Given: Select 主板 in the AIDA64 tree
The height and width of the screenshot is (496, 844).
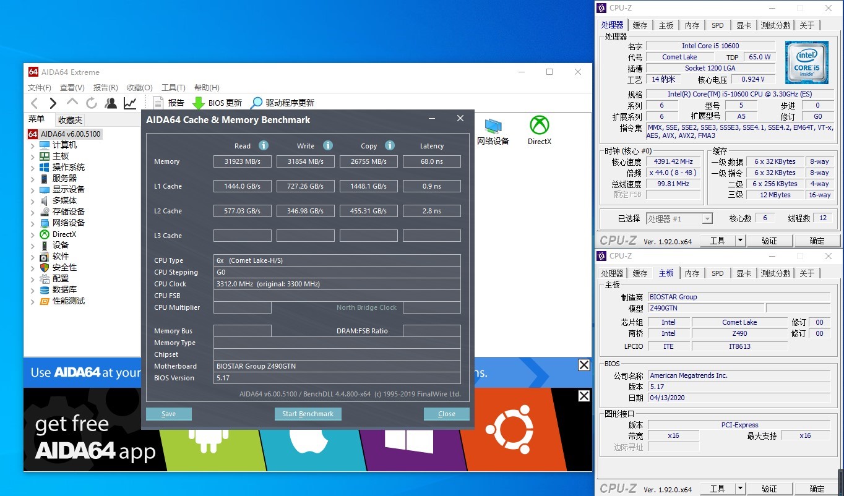Looking at the screenshot, I should click(54, 156).
